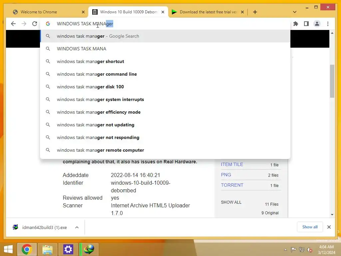Click Show all downloads button

(x=310, y=227)
